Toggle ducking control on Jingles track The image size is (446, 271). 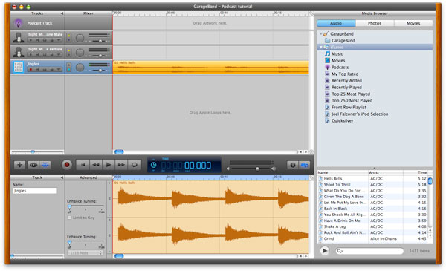69,67
